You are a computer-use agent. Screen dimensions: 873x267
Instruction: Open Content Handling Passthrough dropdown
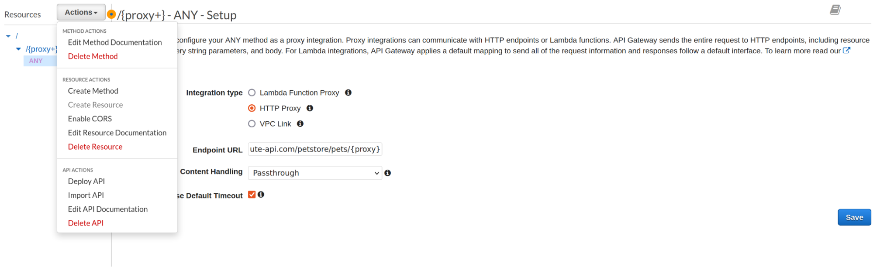pyautogui.click(x=315, y=173)
